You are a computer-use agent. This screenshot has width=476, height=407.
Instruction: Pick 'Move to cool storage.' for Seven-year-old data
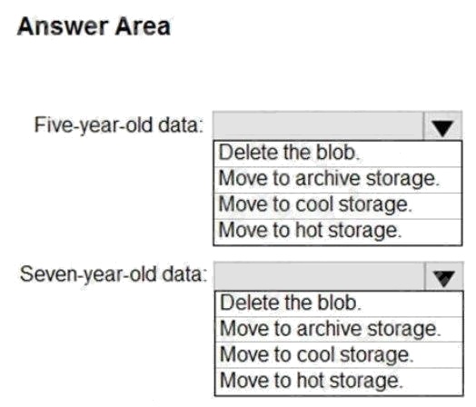(339, 355)
